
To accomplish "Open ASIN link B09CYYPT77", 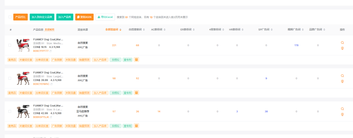I will [x=41, y=51].
